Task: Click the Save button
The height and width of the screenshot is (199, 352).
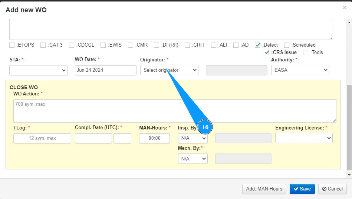Action: tap(302, 189)
